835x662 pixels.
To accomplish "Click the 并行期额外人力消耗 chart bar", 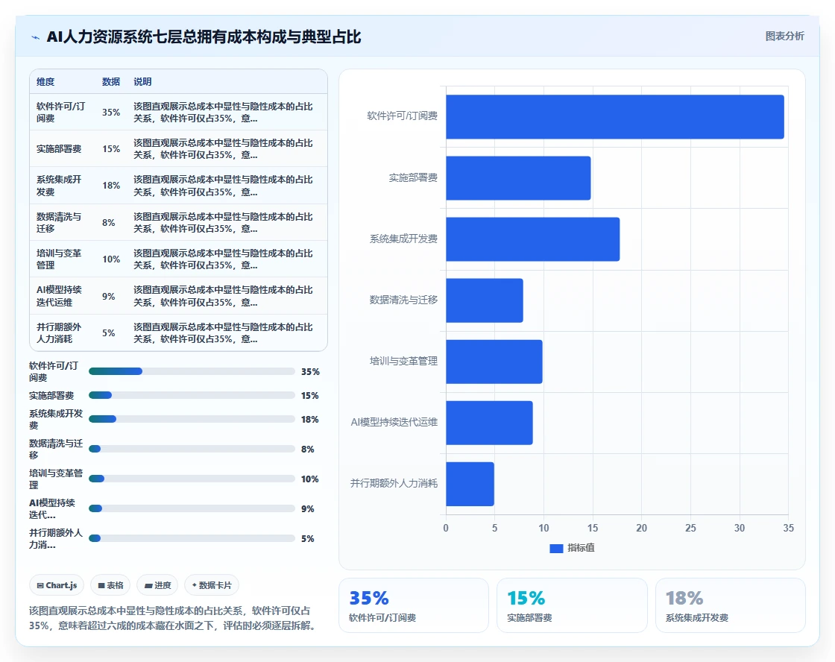I will 470,484.
